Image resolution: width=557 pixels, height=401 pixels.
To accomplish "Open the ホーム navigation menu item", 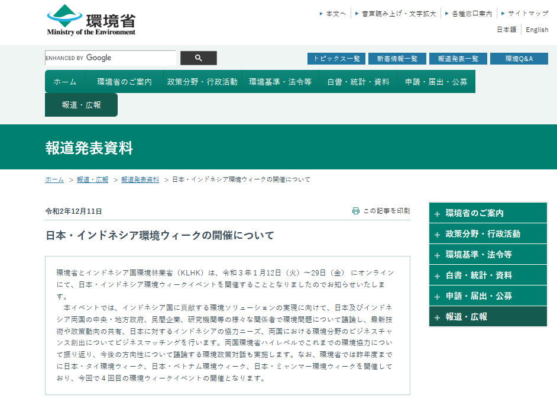I will [x=65, y=82].
